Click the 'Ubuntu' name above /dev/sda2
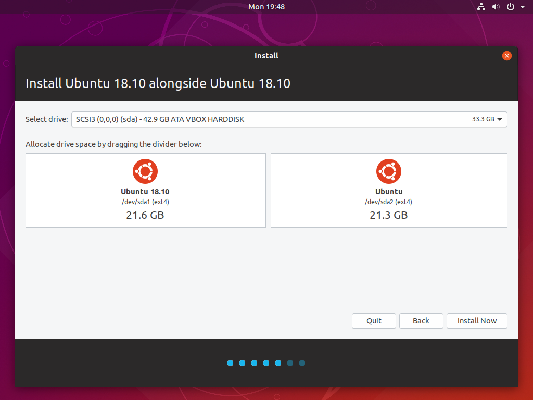This screenshot has height=400, width=533. tap(388, 192)
